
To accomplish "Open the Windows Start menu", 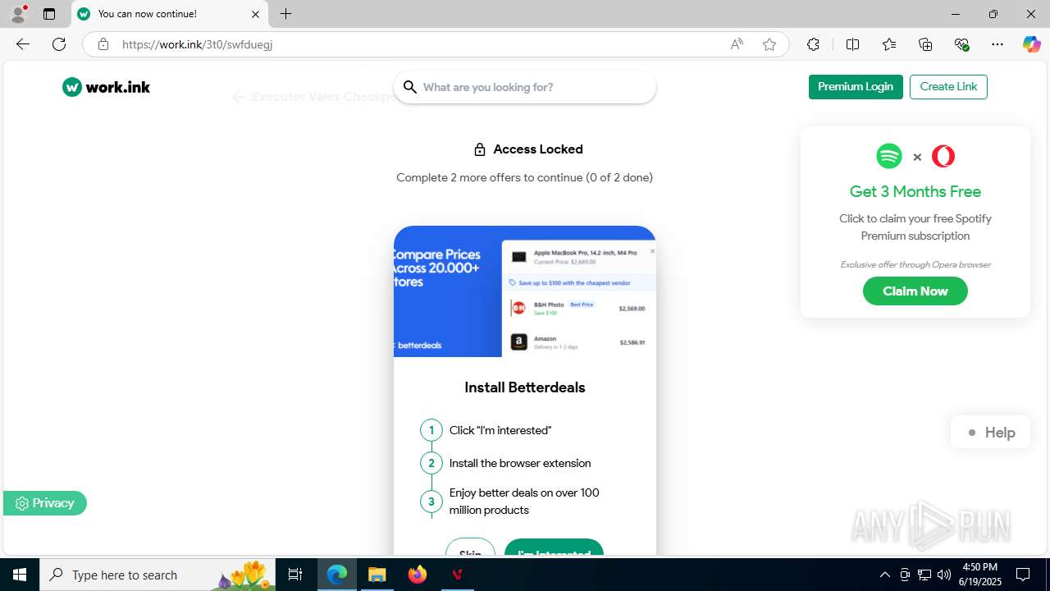I will 20,575.
